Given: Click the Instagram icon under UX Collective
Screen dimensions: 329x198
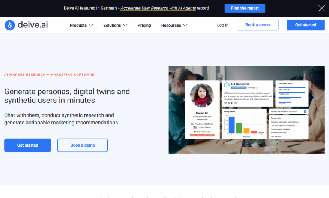Looking at the screenshot, I should click(236, 103).
